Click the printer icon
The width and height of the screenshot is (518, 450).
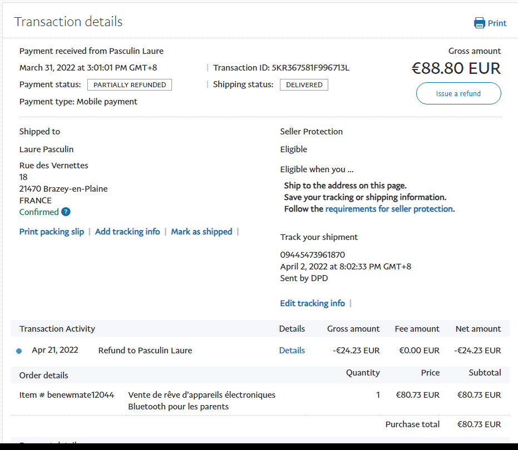pos(479,23)
